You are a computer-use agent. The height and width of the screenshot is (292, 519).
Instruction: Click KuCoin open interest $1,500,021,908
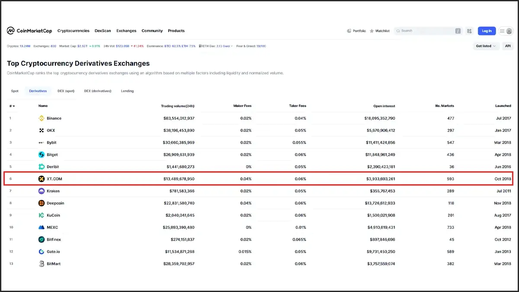pyautogui.click(x=381, y=215)
